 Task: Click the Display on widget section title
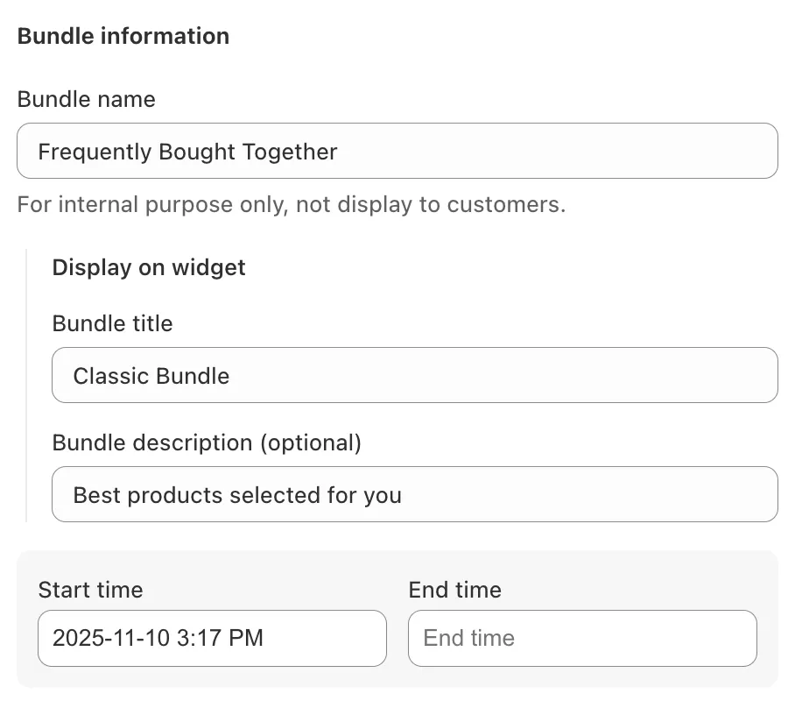tap(148, 267)
